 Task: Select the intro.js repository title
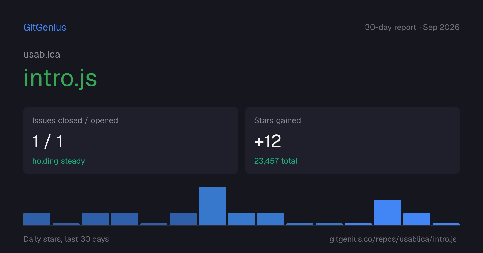(60, 78)
